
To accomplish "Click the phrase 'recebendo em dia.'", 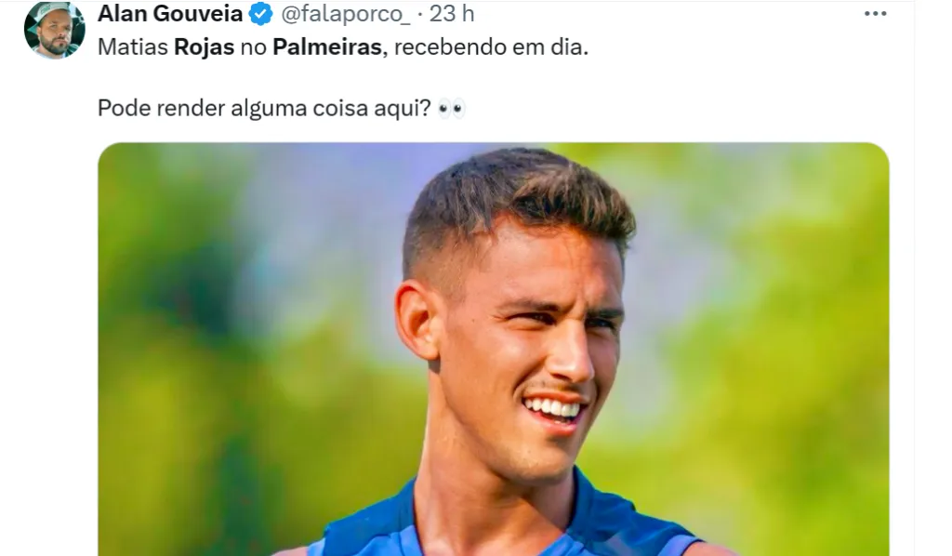I will pyautogui.click(x=491, y=47).
